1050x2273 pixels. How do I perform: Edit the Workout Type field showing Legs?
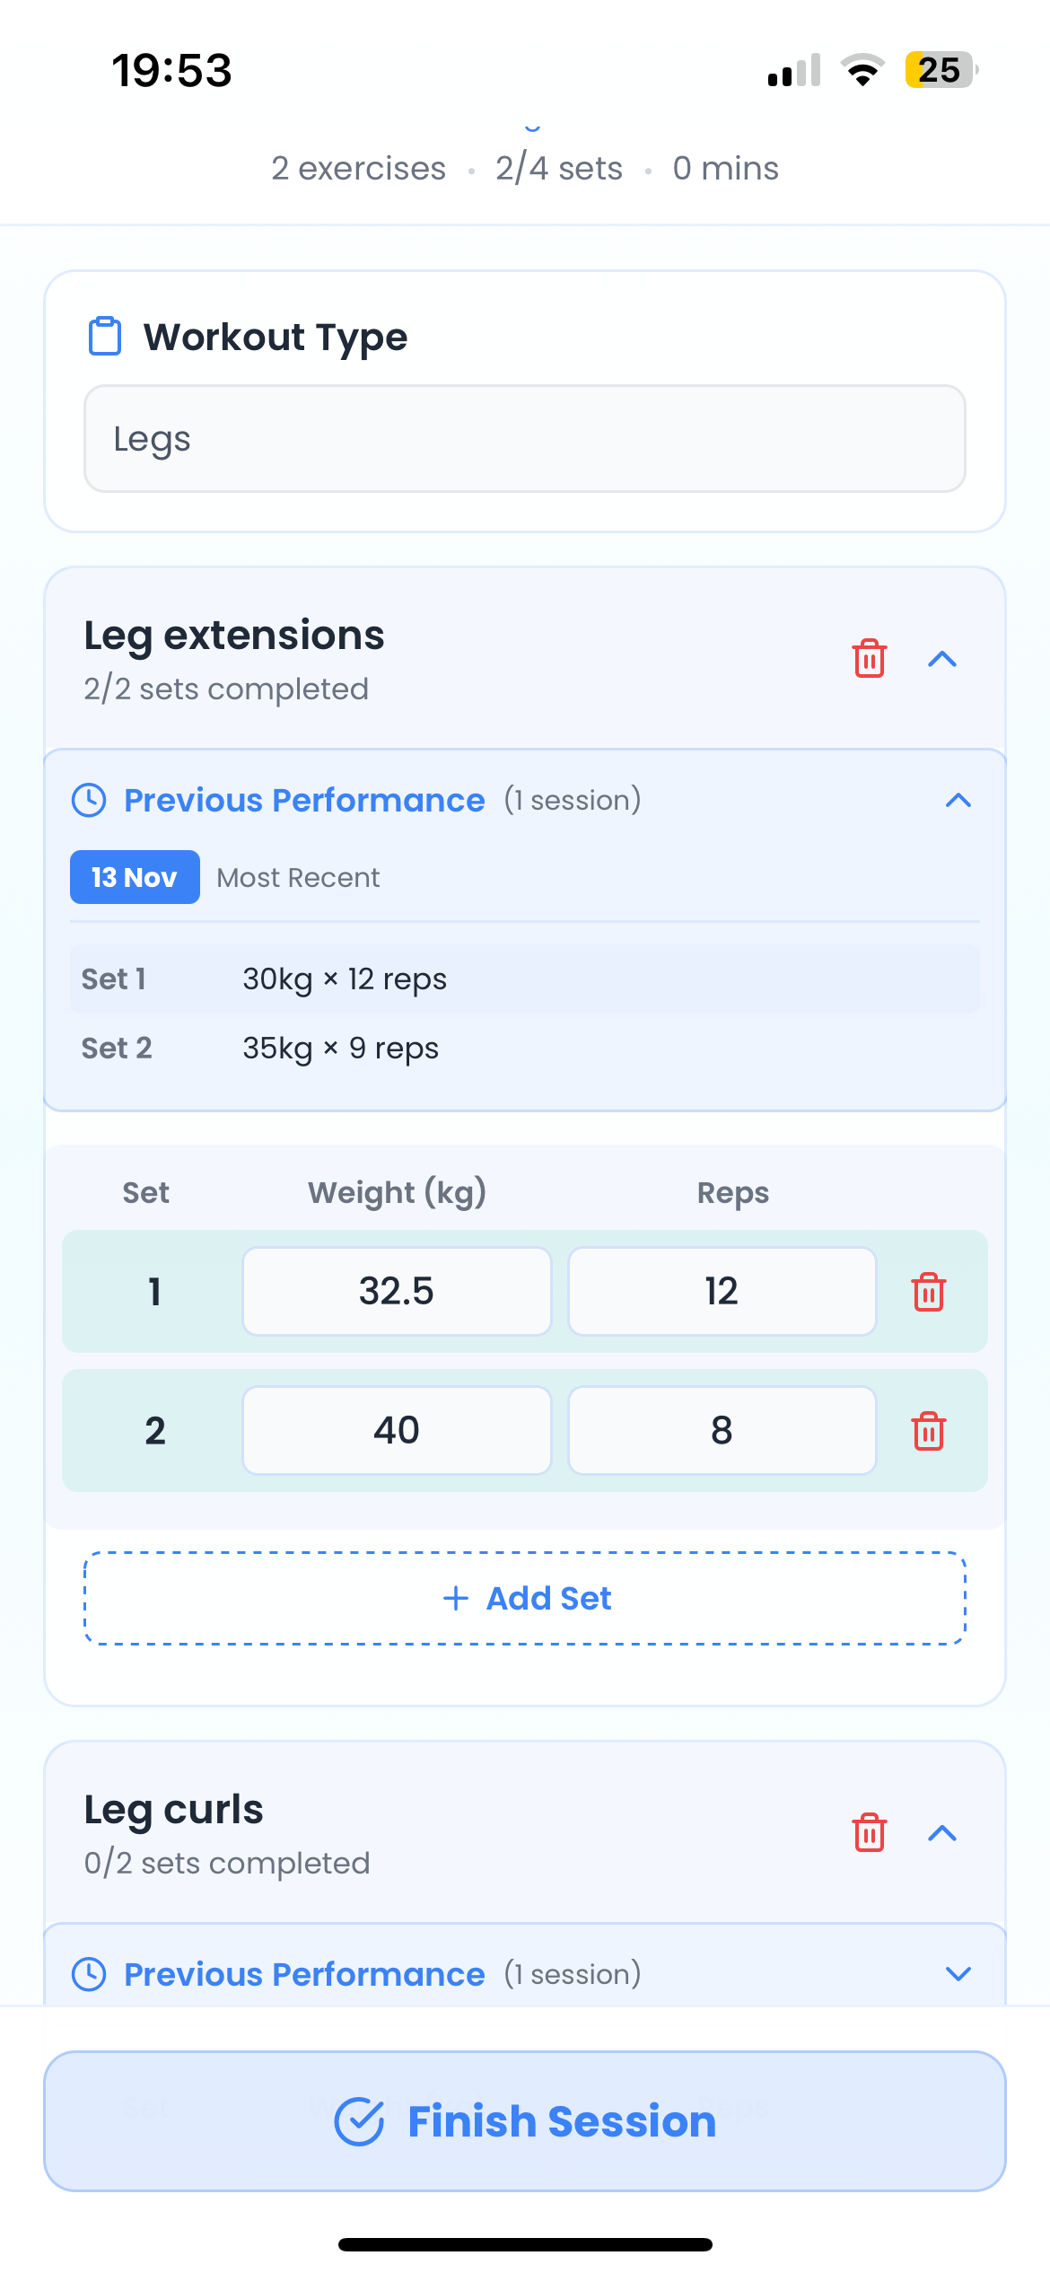click(525, 439)
